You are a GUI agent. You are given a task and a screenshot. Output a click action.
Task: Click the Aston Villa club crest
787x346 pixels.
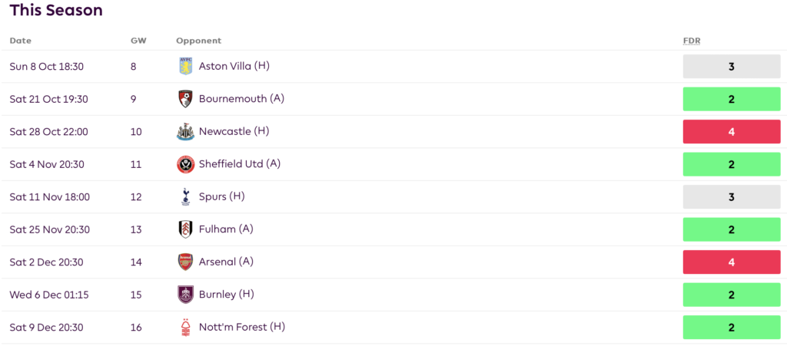[186, 67]
